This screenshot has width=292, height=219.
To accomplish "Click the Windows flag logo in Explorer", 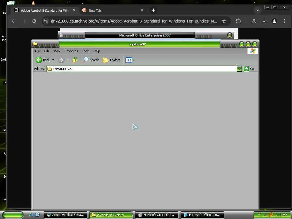I will click(x=253, y=51).
